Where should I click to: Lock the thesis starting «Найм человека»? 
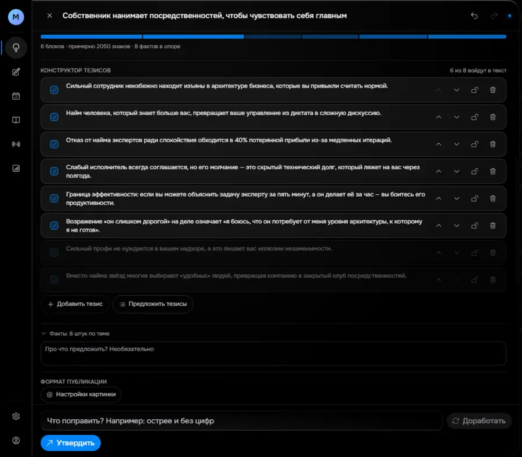click(474, 117)
